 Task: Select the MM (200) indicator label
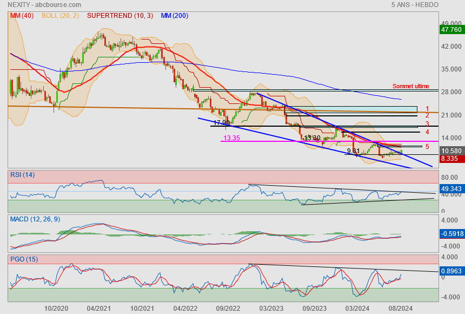pos(174,16)
